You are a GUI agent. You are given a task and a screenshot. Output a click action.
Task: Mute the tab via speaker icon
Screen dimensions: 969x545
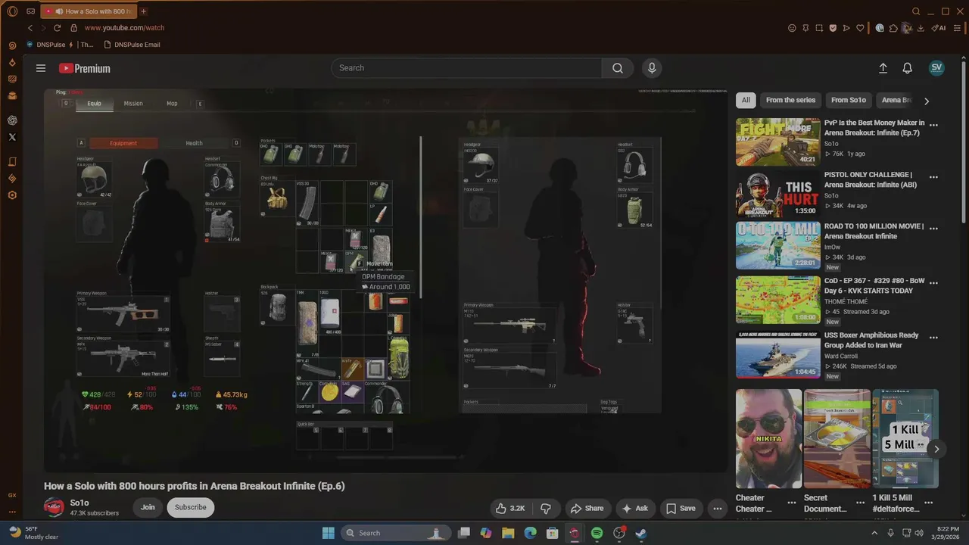pos(59,11)
